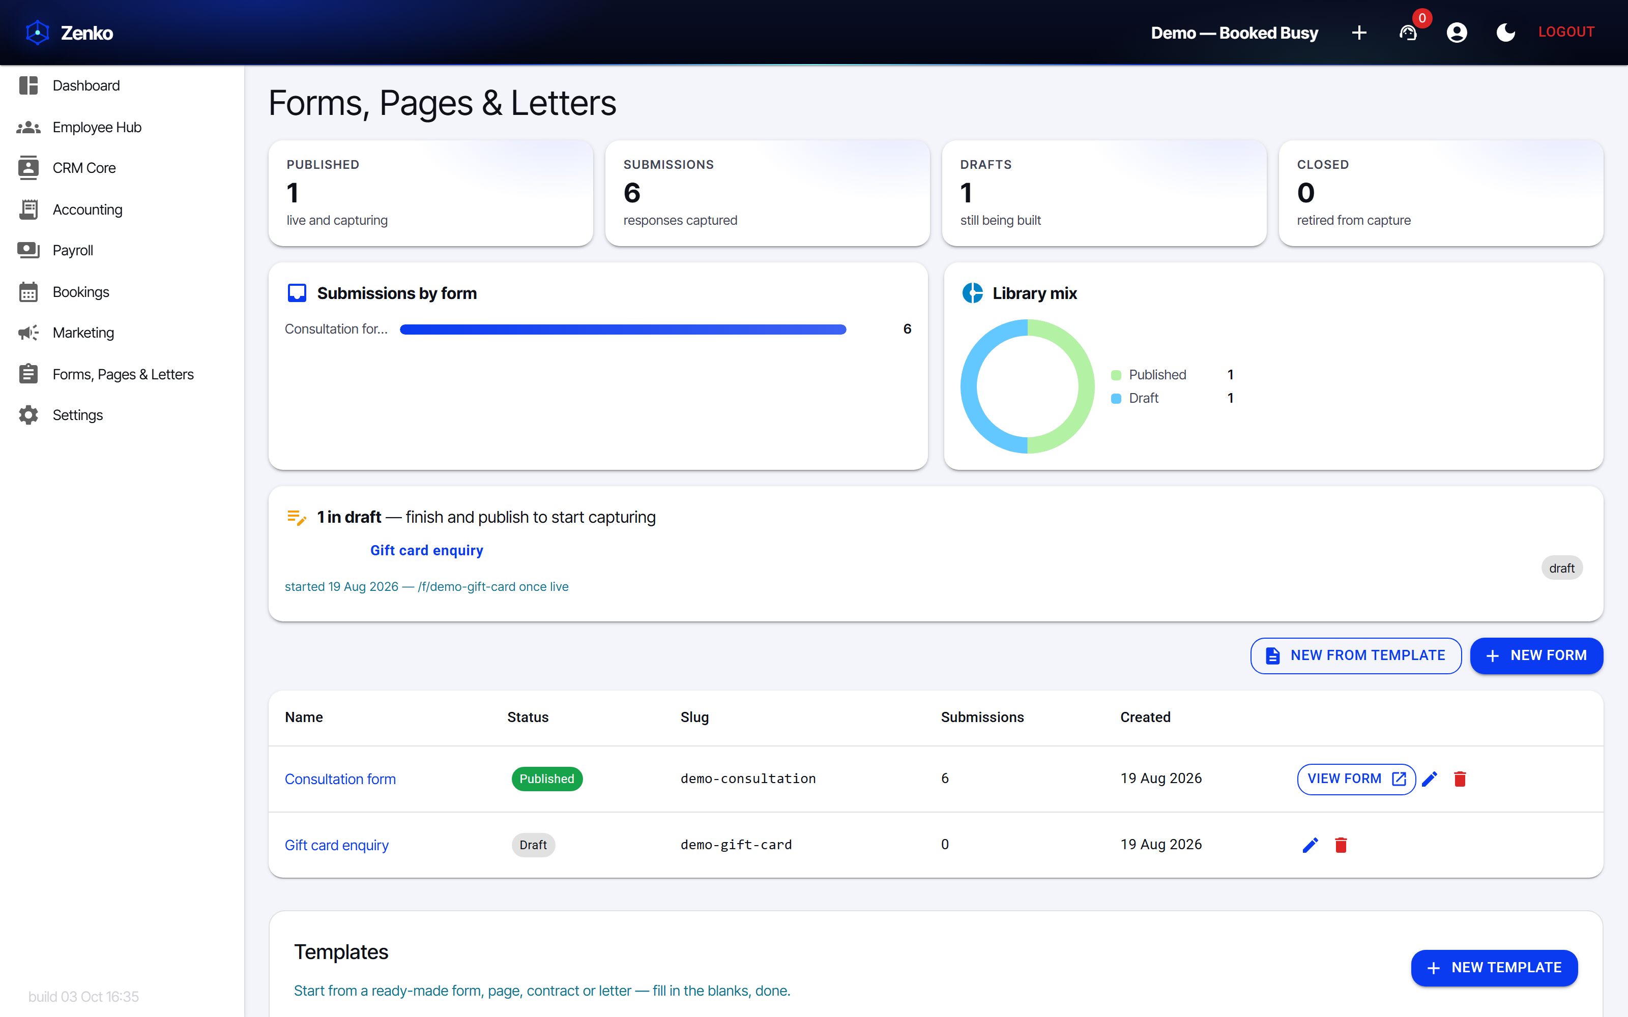Click the LOGOUT link
This screenshot has height=1017, width=1628.
coord(1566,32)
